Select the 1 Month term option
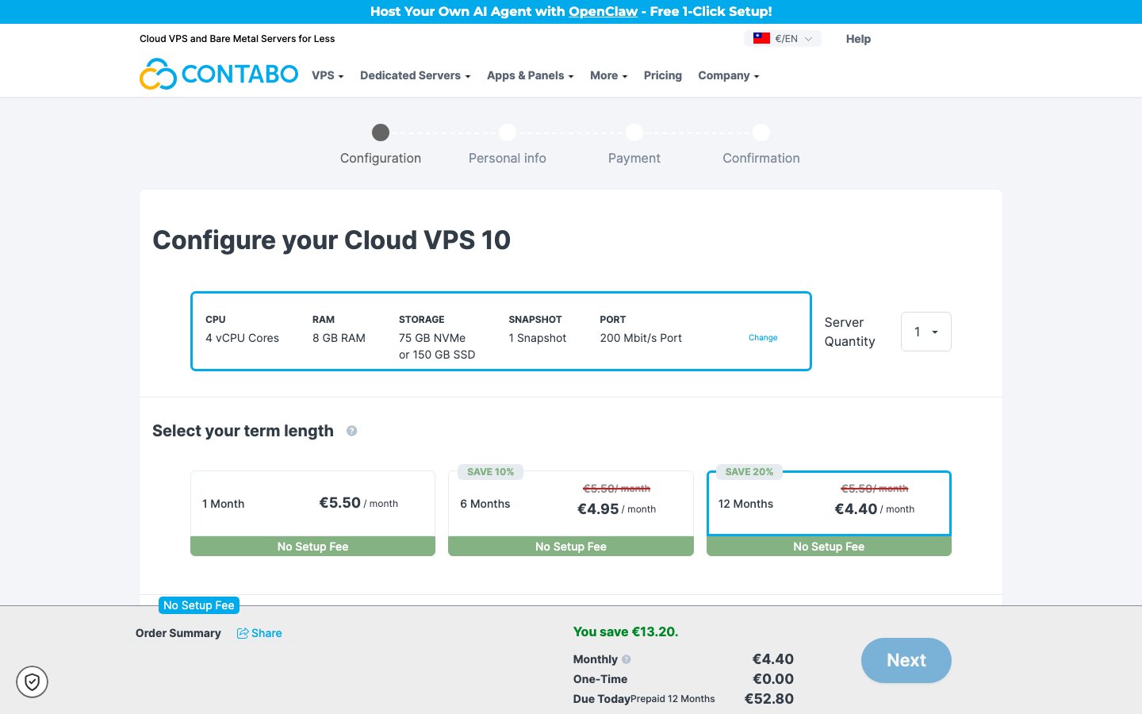This screenshot has width=1142, height=714. [x=312, y=513]
